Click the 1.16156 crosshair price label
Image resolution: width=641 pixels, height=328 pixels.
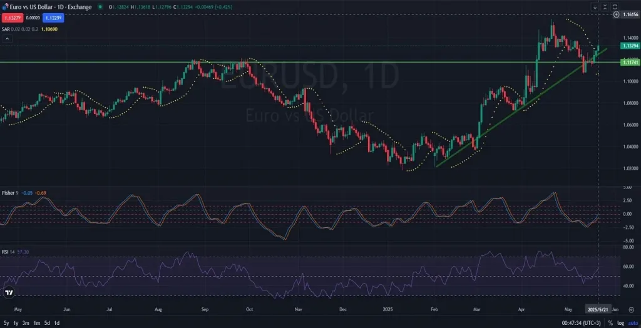630,14
